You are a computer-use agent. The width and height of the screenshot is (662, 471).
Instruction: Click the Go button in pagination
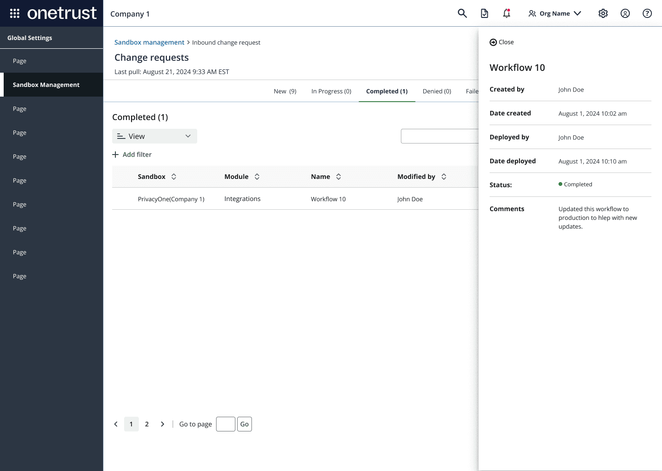point(245,424)
